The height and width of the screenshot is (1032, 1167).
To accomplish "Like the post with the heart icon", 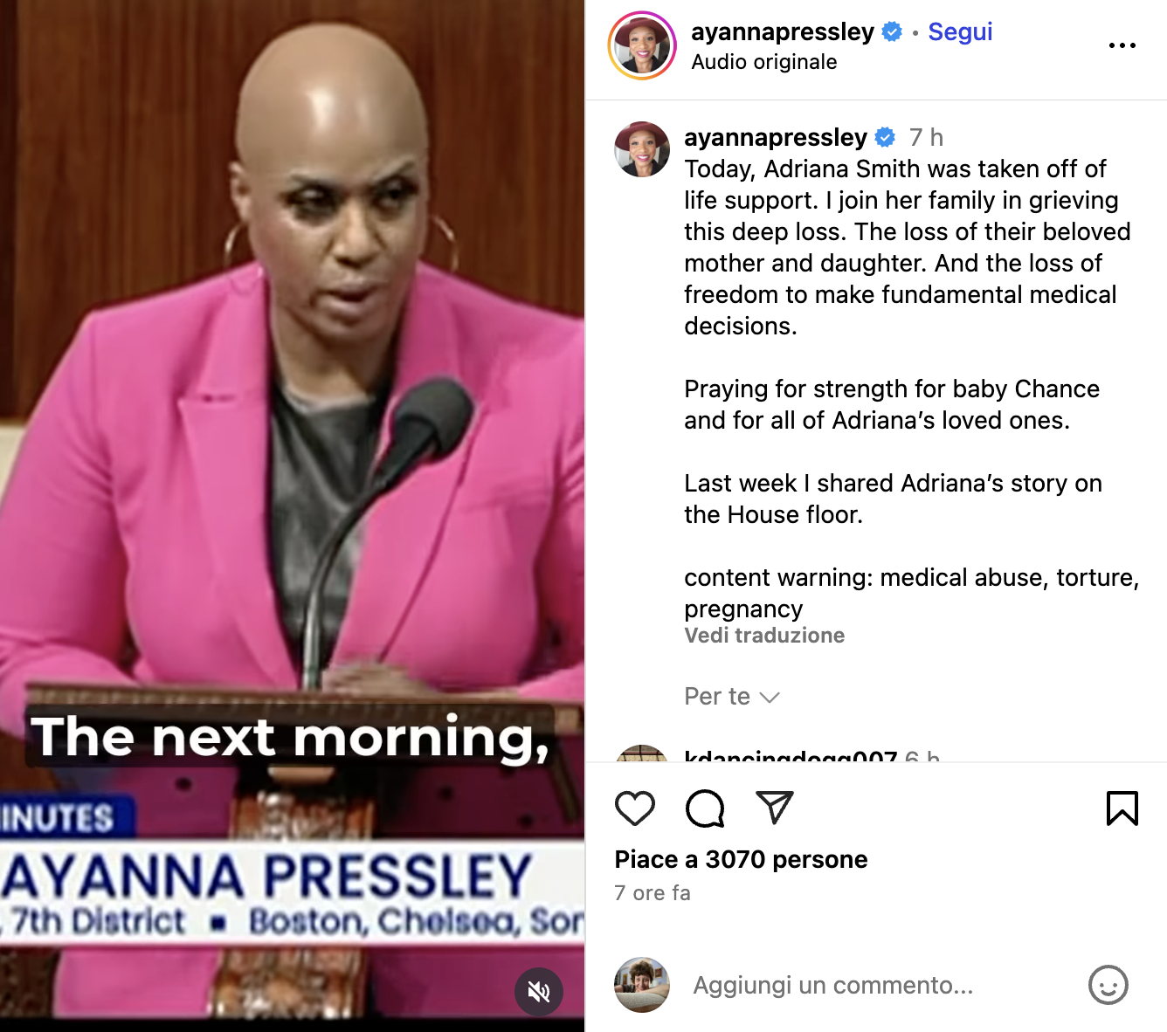I will (x=635, y=808).
